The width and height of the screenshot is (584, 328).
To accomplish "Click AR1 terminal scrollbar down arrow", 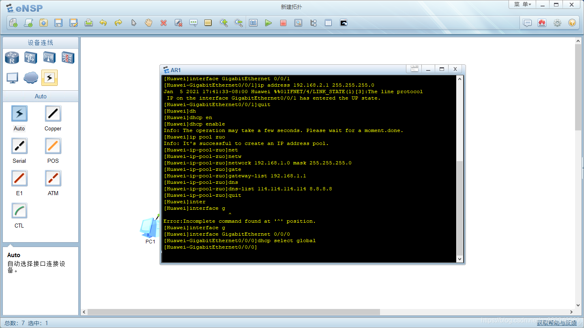I will point(459,259).
